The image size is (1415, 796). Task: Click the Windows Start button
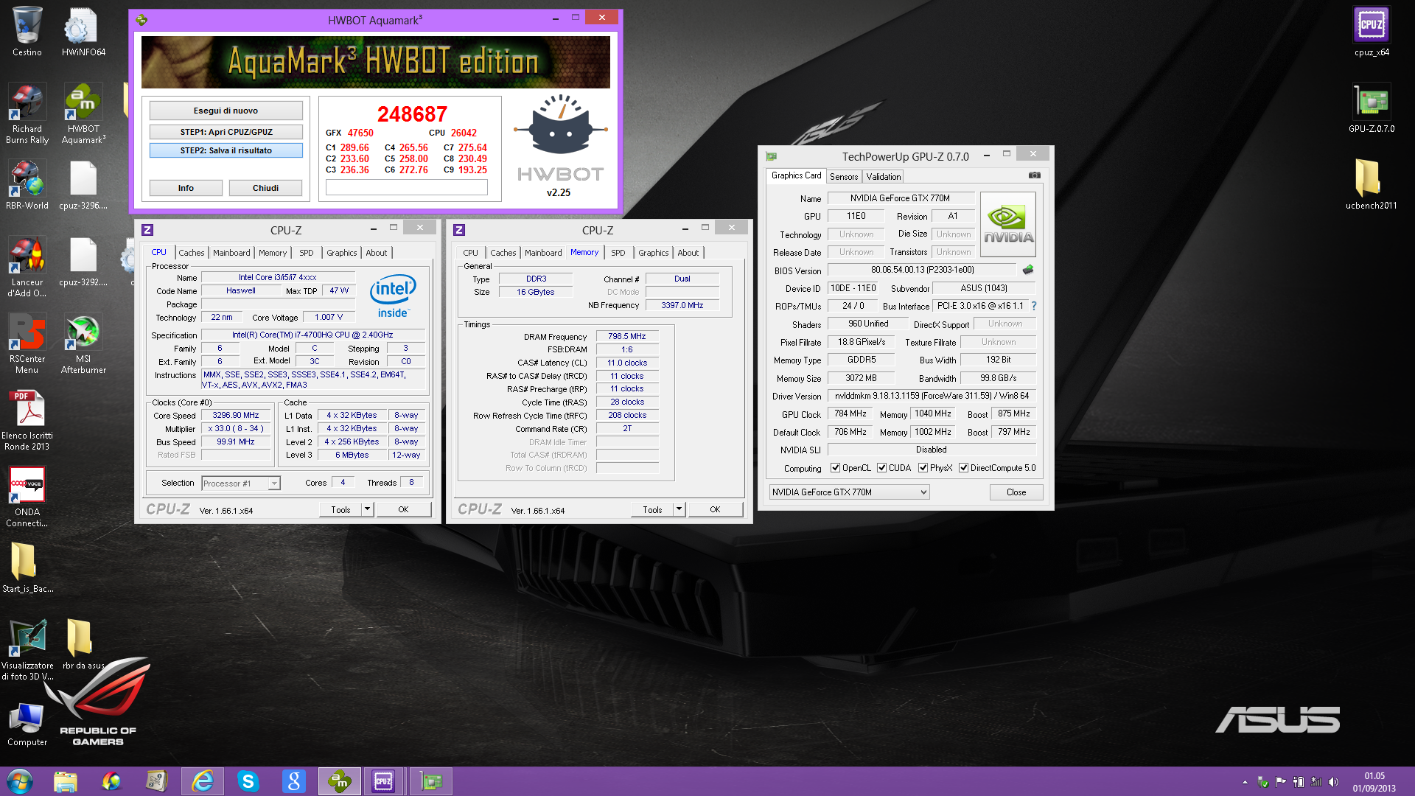click(20, 781)
